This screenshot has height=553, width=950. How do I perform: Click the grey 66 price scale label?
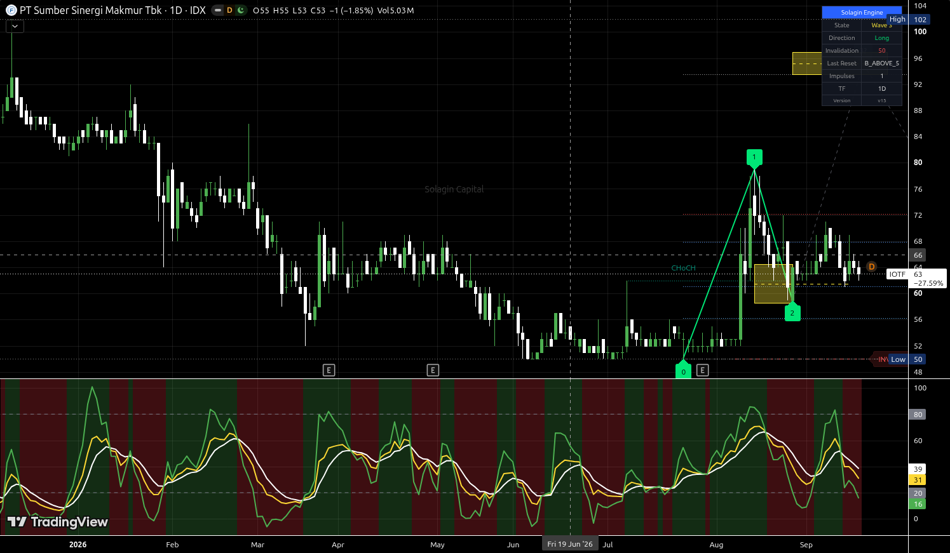coord(918,255)
